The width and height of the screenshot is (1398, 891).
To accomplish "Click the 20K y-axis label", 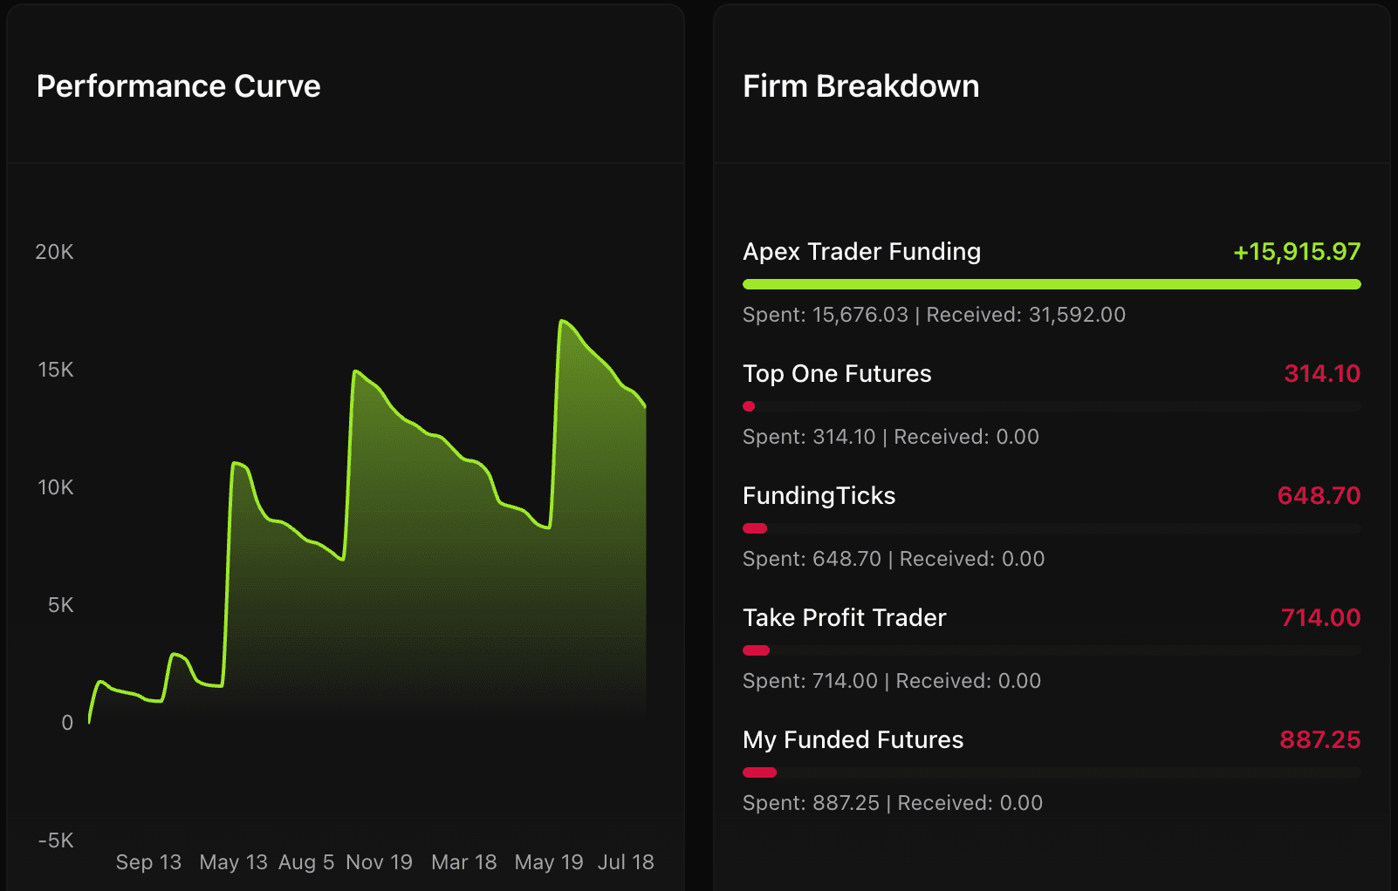I will [x=54, y=252].
